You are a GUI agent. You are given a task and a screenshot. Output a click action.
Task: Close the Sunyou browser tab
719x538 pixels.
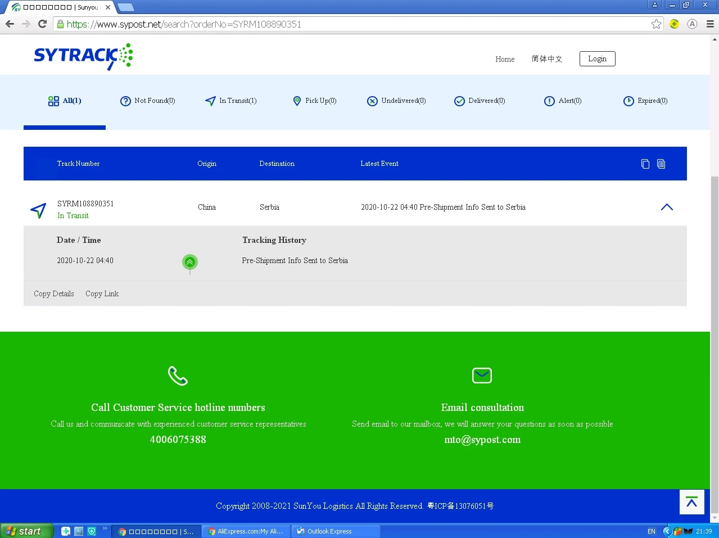[108, 7]
